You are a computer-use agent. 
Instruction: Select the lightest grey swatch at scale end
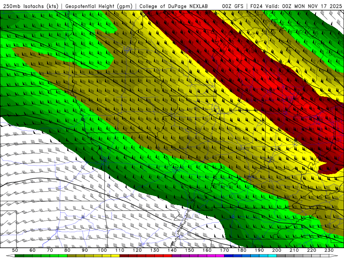(325, 255)
